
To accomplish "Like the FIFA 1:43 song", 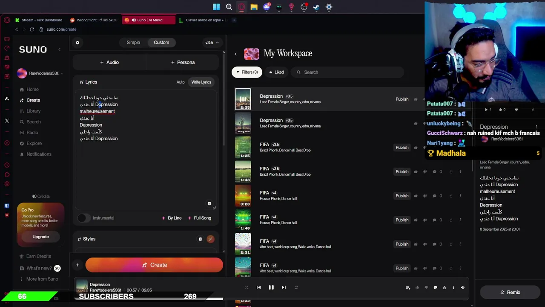I will (416, 172).
